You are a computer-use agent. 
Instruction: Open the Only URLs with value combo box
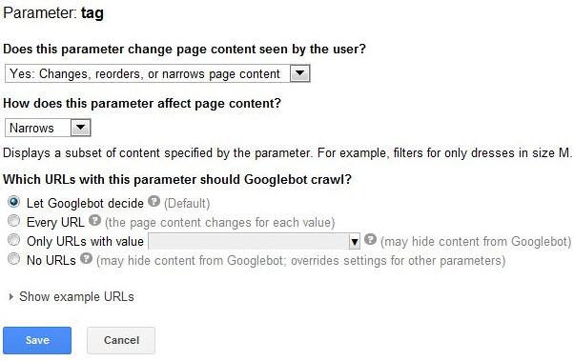tap(254, 242)
